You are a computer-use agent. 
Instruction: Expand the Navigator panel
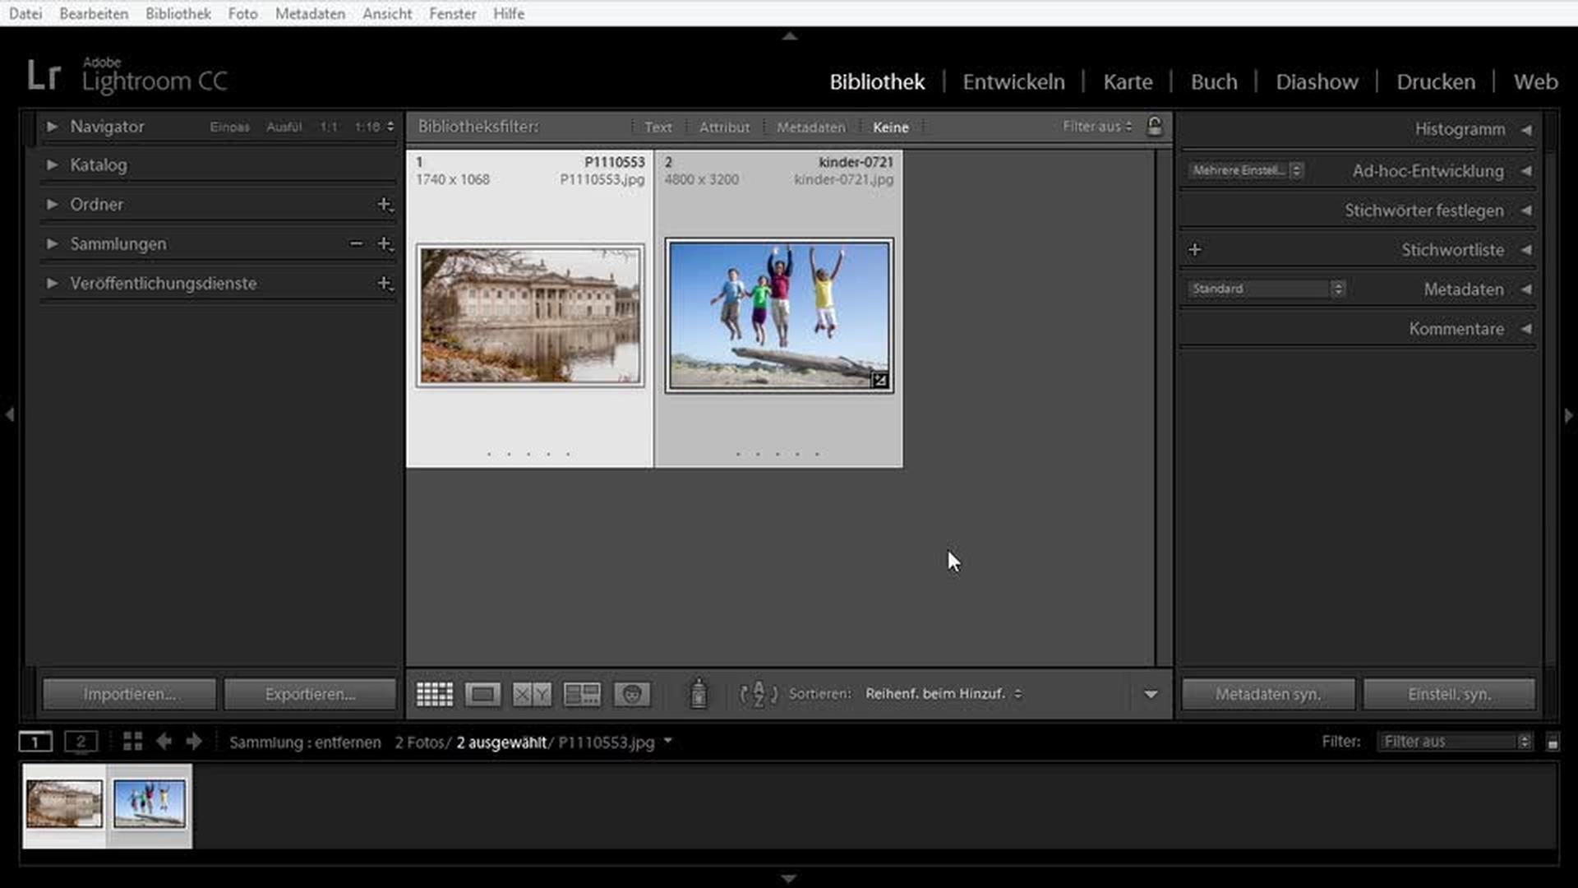(x=52, y=127)
